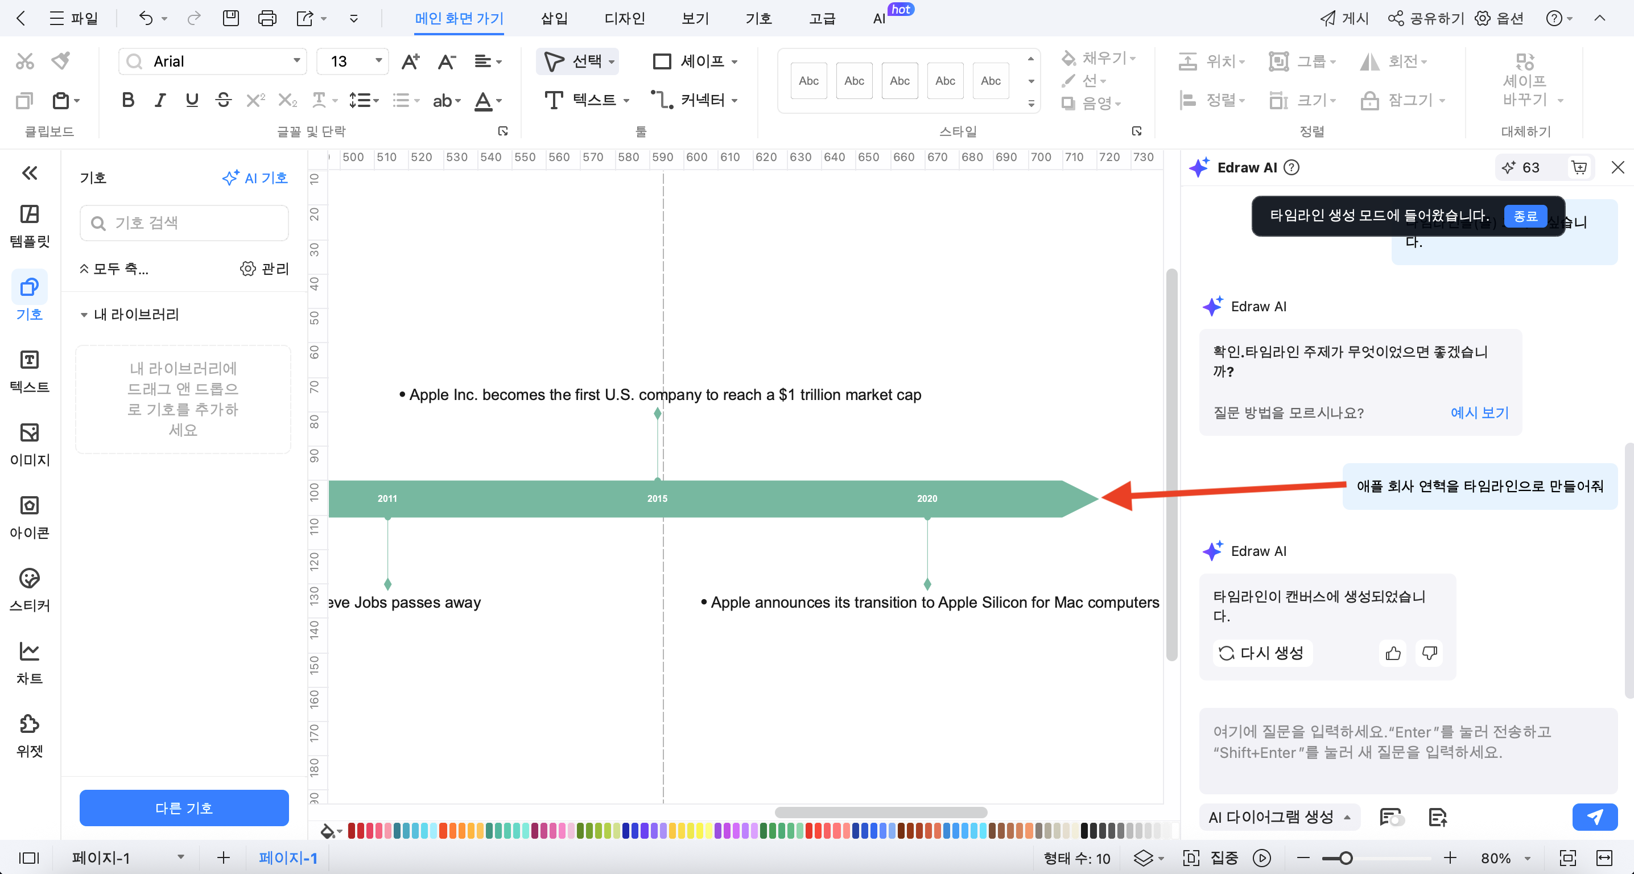Open the AI 다이어그램 생성 mode dropdown

point(1280,817)
